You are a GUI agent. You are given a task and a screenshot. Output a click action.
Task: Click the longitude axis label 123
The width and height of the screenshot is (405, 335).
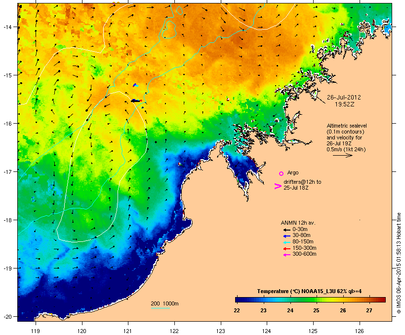point(221,331)
